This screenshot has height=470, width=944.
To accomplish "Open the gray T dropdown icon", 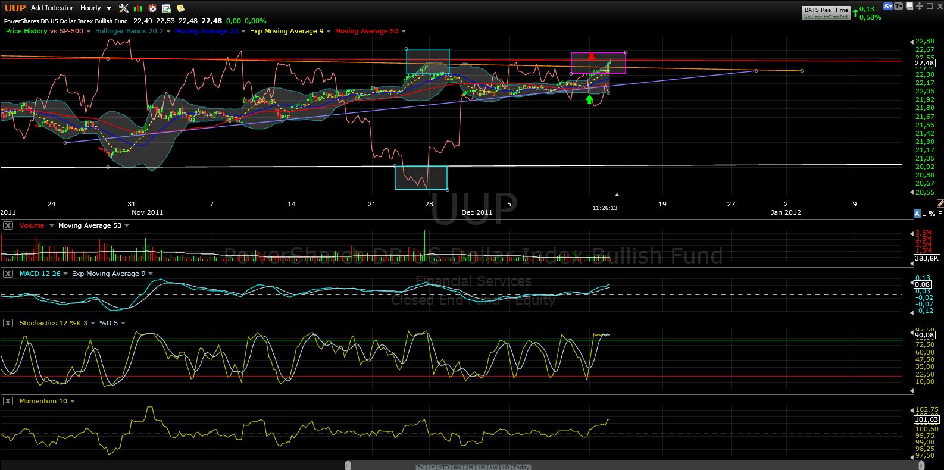I will pos(899,7).
